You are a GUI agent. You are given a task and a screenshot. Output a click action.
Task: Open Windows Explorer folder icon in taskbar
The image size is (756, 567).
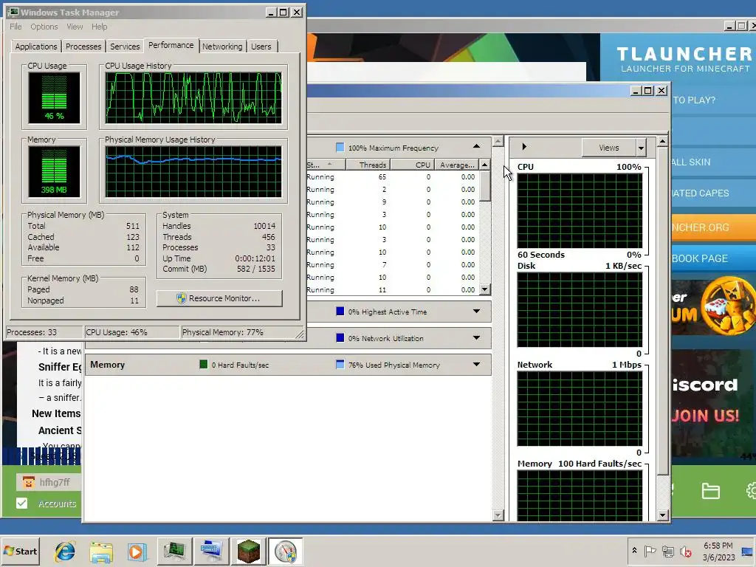(100, 551)
